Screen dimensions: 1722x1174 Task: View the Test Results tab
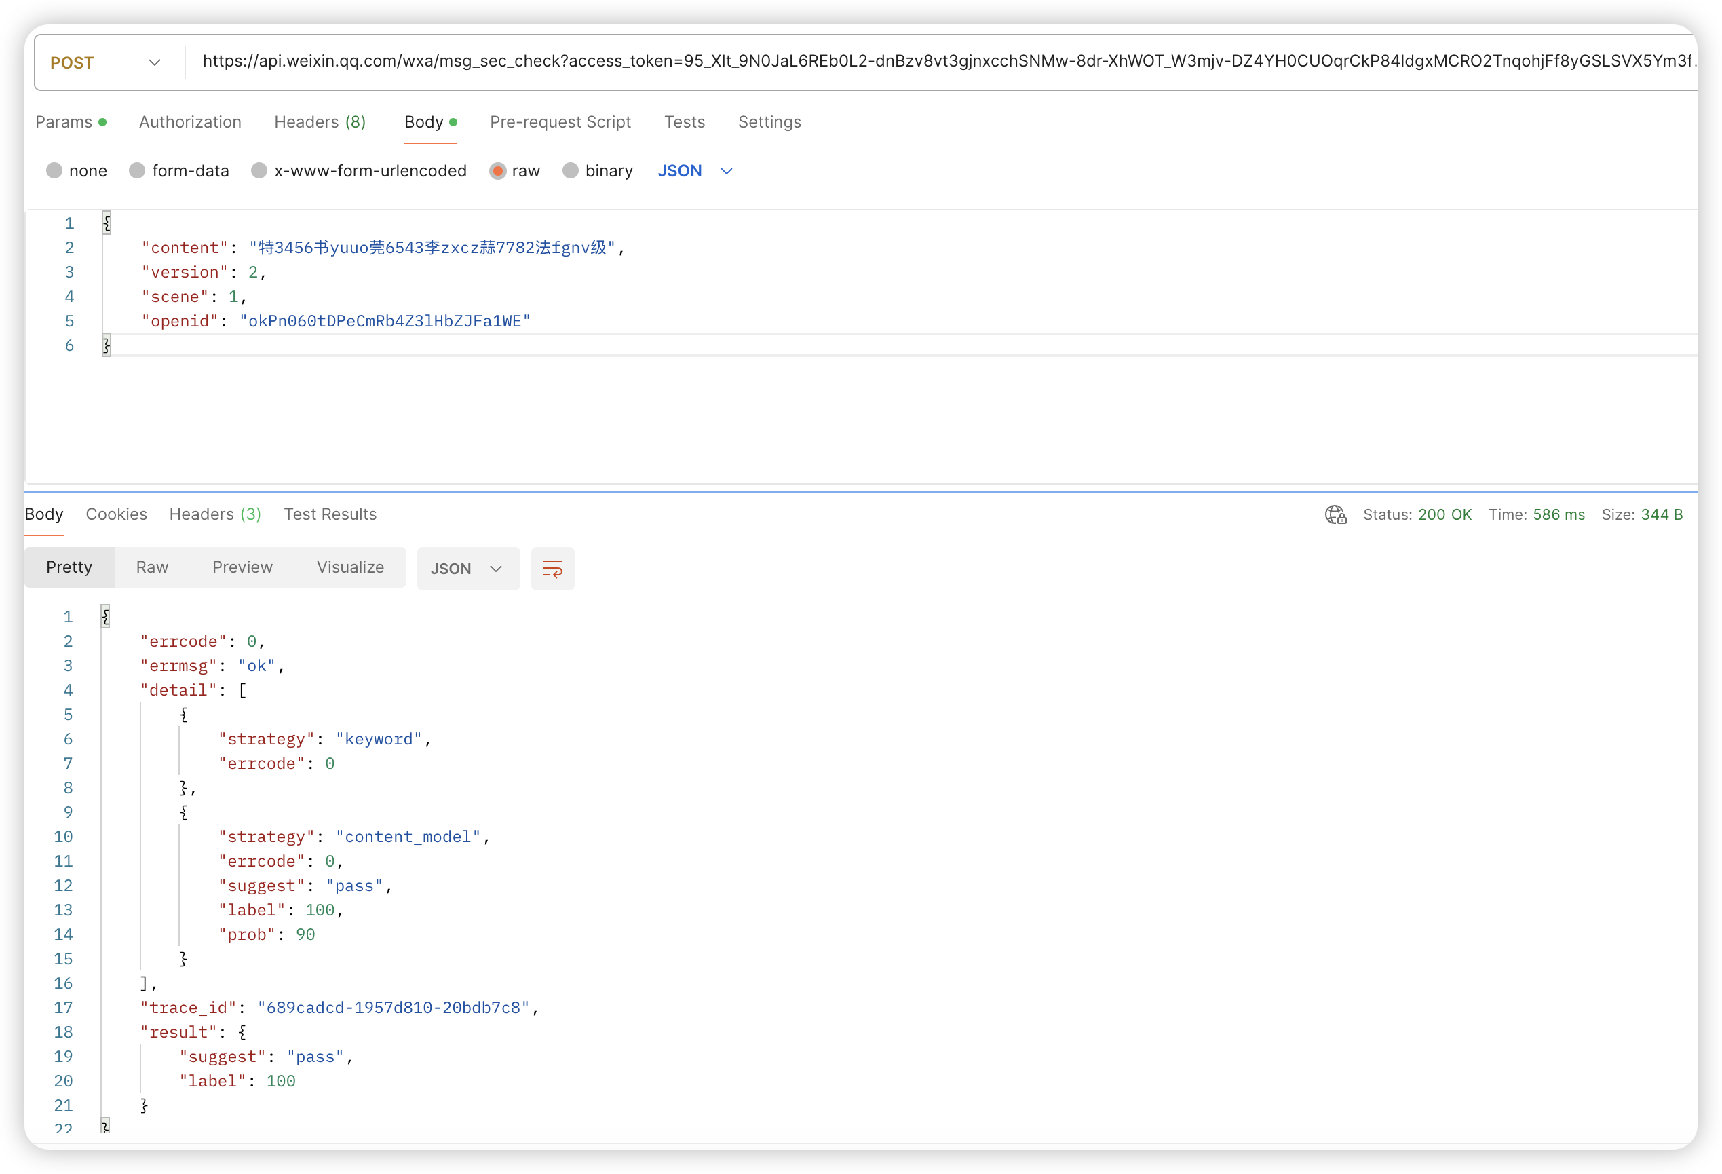click(330, 514)
